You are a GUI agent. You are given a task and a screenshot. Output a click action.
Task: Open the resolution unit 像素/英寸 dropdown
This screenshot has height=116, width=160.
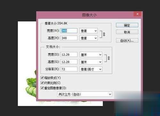(91, 69)
